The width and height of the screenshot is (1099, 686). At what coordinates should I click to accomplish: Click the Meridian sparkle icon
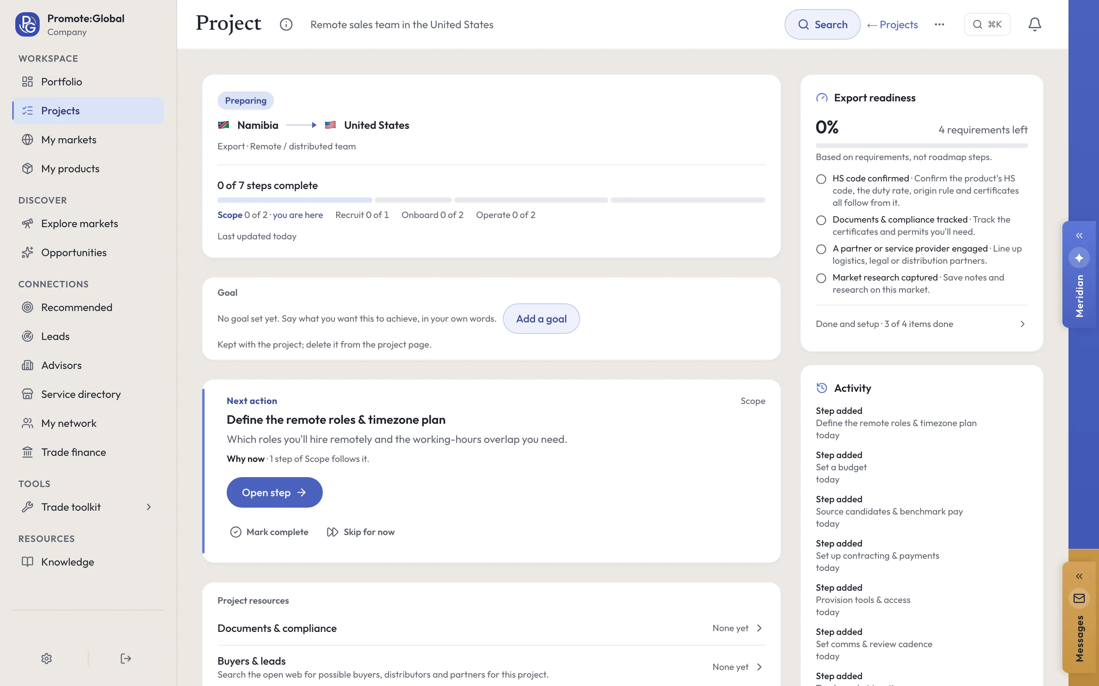pyautogui.click(x=1079, y=258)
